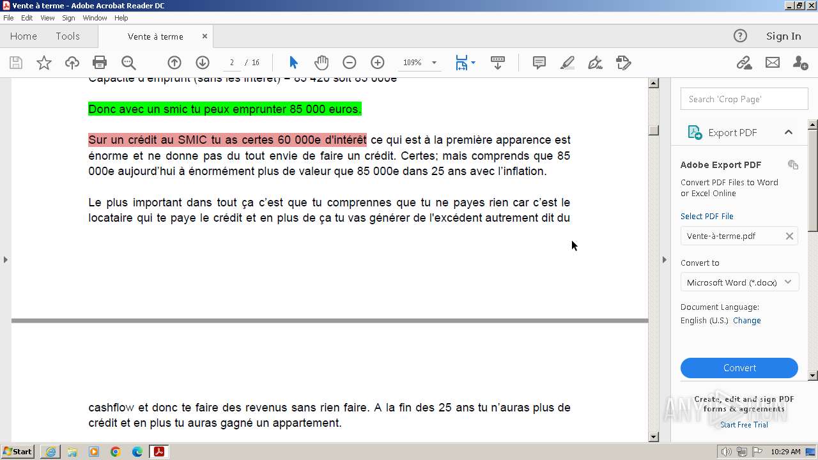Open File Explorer from taskbar

pyautogui.click(x=72, y=452)
